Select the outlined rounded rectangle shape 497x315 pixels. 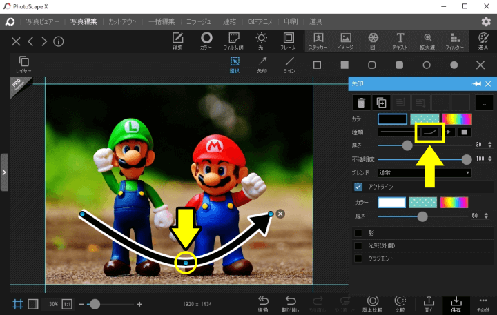(x=372, y=65)
